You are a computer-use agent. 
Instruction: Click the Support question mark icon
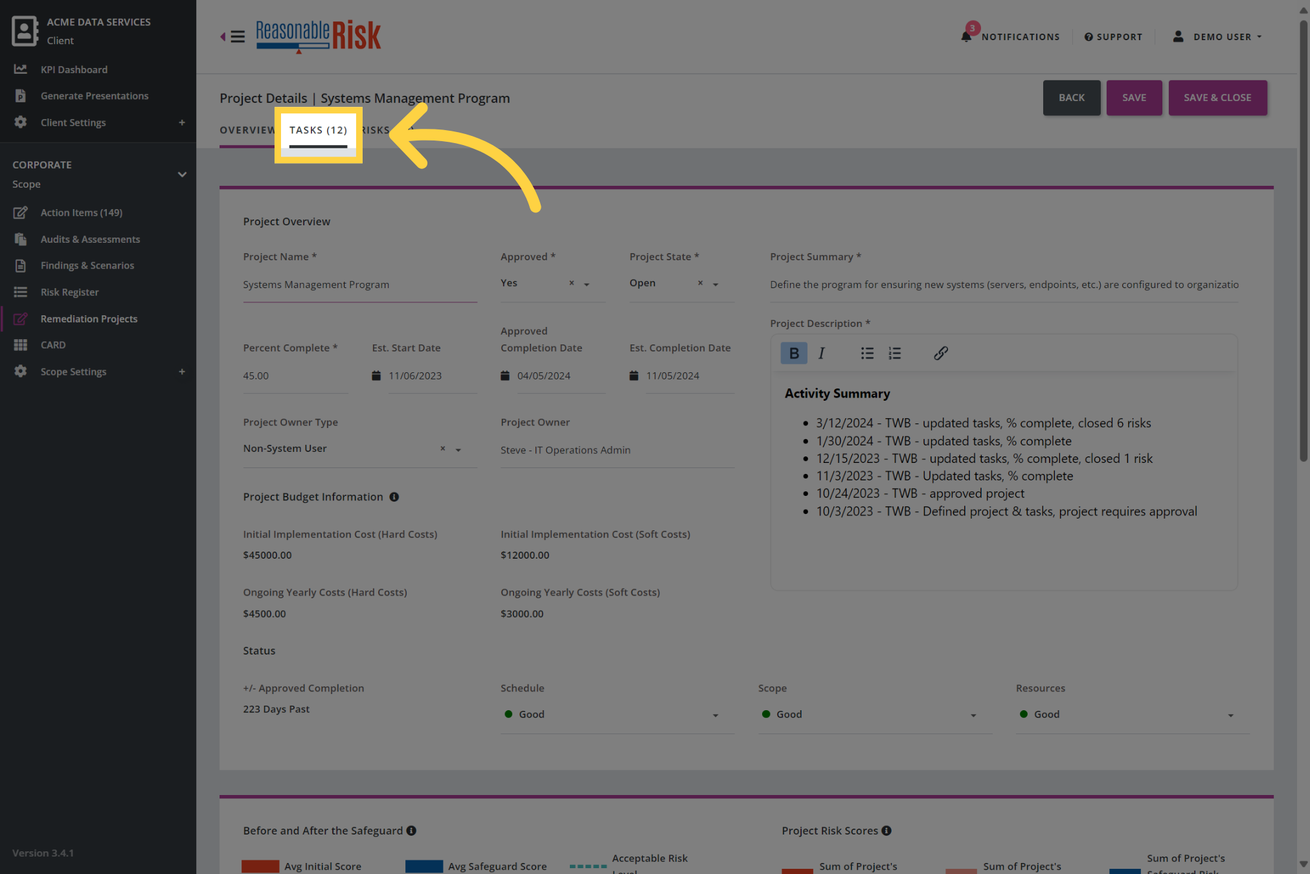point(1089,37)
